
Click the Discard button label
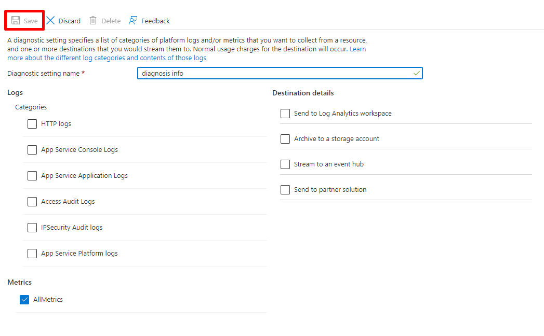(69, 21)
